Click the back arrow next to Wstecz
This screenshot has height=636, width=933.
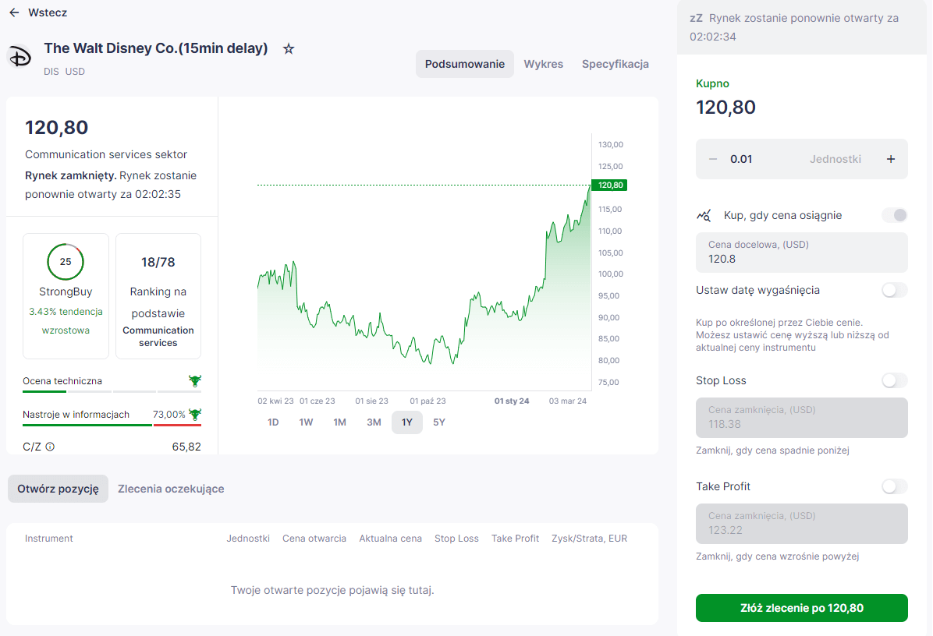tap(14, 12)
